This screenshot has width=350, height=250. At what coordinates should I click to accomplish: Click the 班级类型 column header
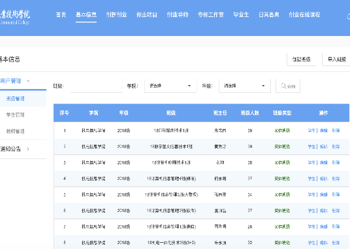pyautogui.click(x=282, y=113)
